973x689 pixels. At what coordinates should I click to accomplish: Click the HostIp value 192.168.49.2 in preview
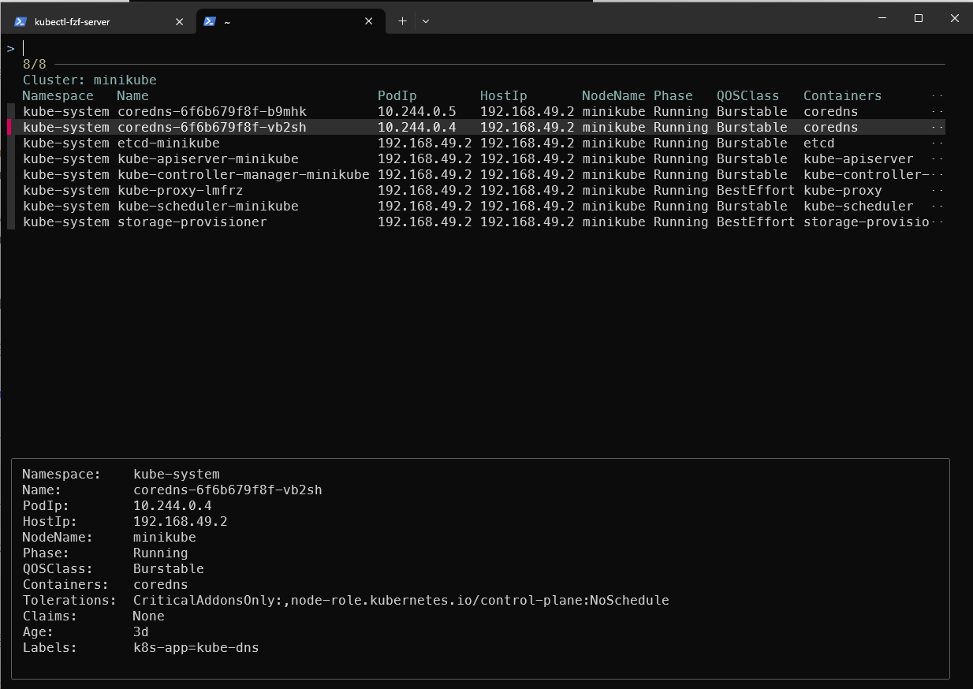coord(181,521)
